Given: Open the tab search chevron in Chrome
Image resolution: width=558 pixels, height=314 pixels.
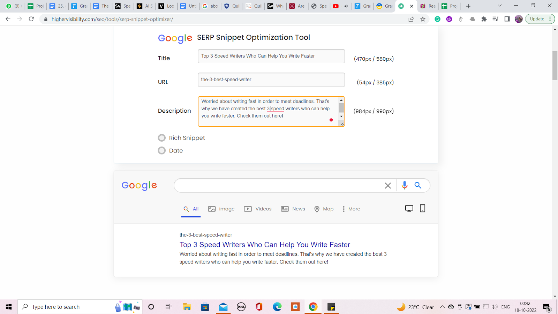Looking at the screenshot, I should click(499, 6).
